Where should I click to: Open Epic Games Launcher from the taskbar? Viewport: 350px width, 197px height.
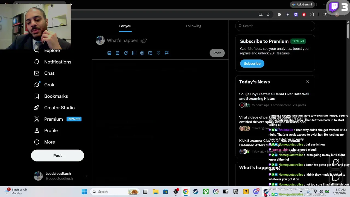click(236, 192)
